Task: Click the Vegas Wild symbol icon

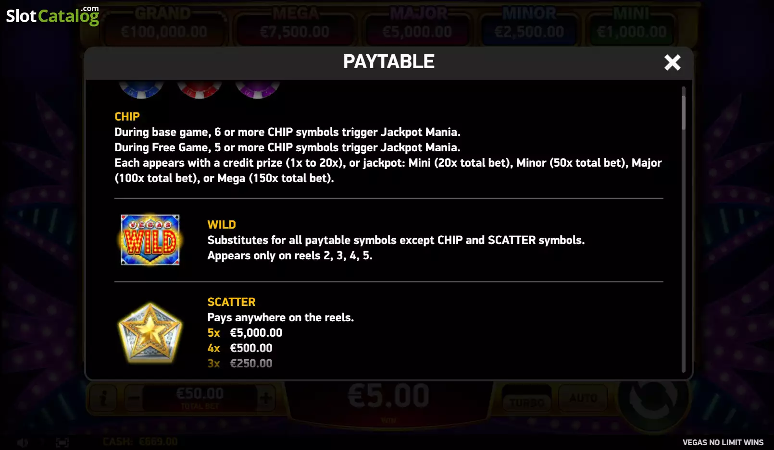Action: coord(150,240)
